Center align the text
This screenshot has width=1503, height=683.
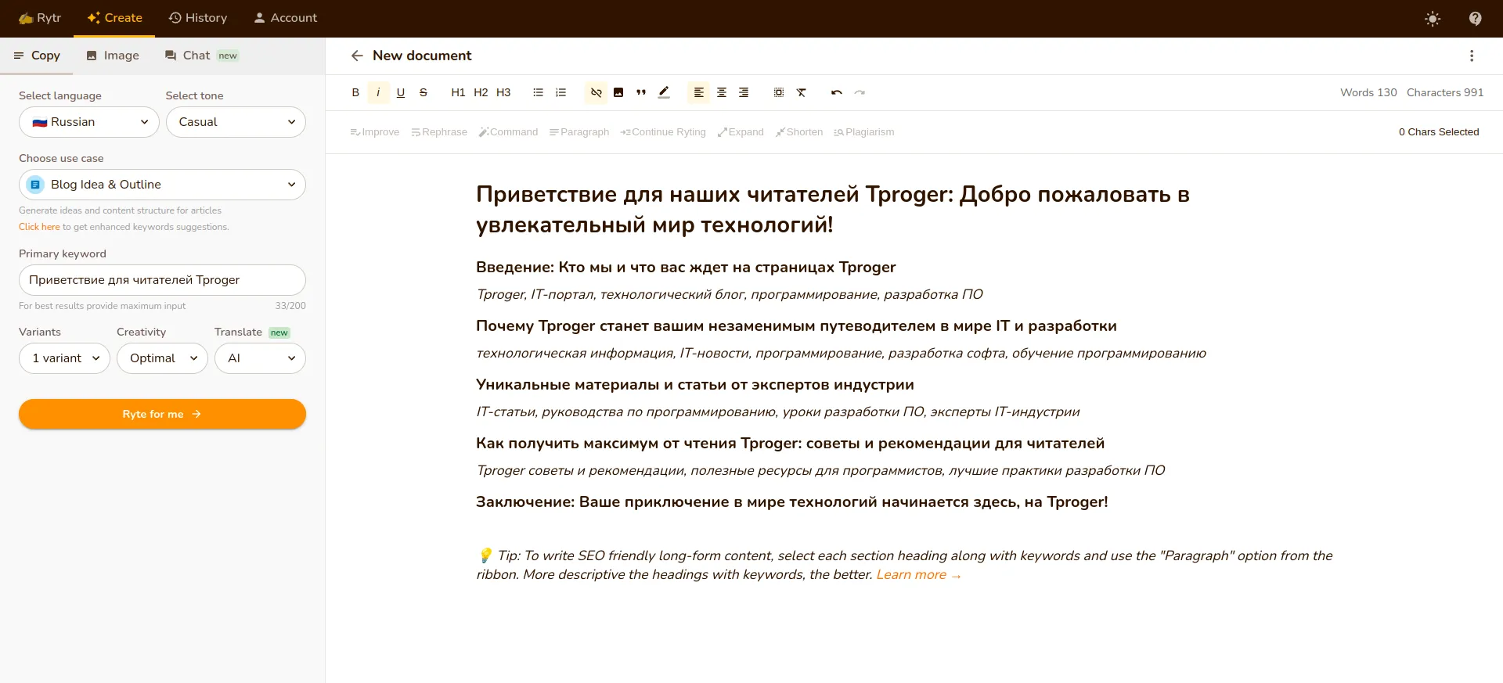coord(721,92)
